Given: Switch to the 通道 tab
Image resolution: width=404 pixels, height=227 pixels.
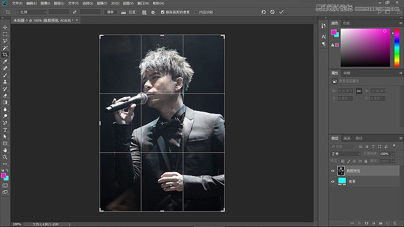Looking at the screenshot, I should pos(346,138).
